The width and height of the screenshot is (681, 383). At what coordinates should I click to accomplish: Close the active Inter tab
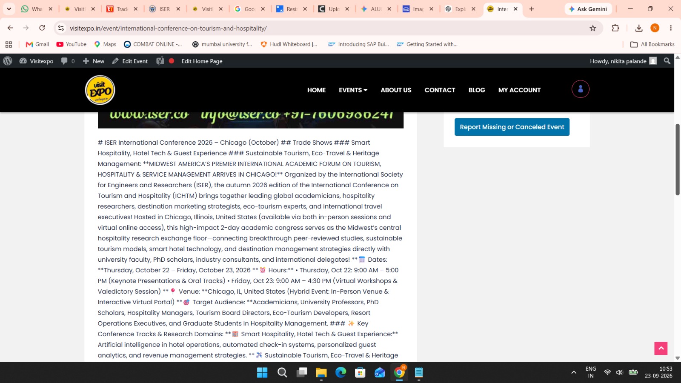tap(515, 9)
